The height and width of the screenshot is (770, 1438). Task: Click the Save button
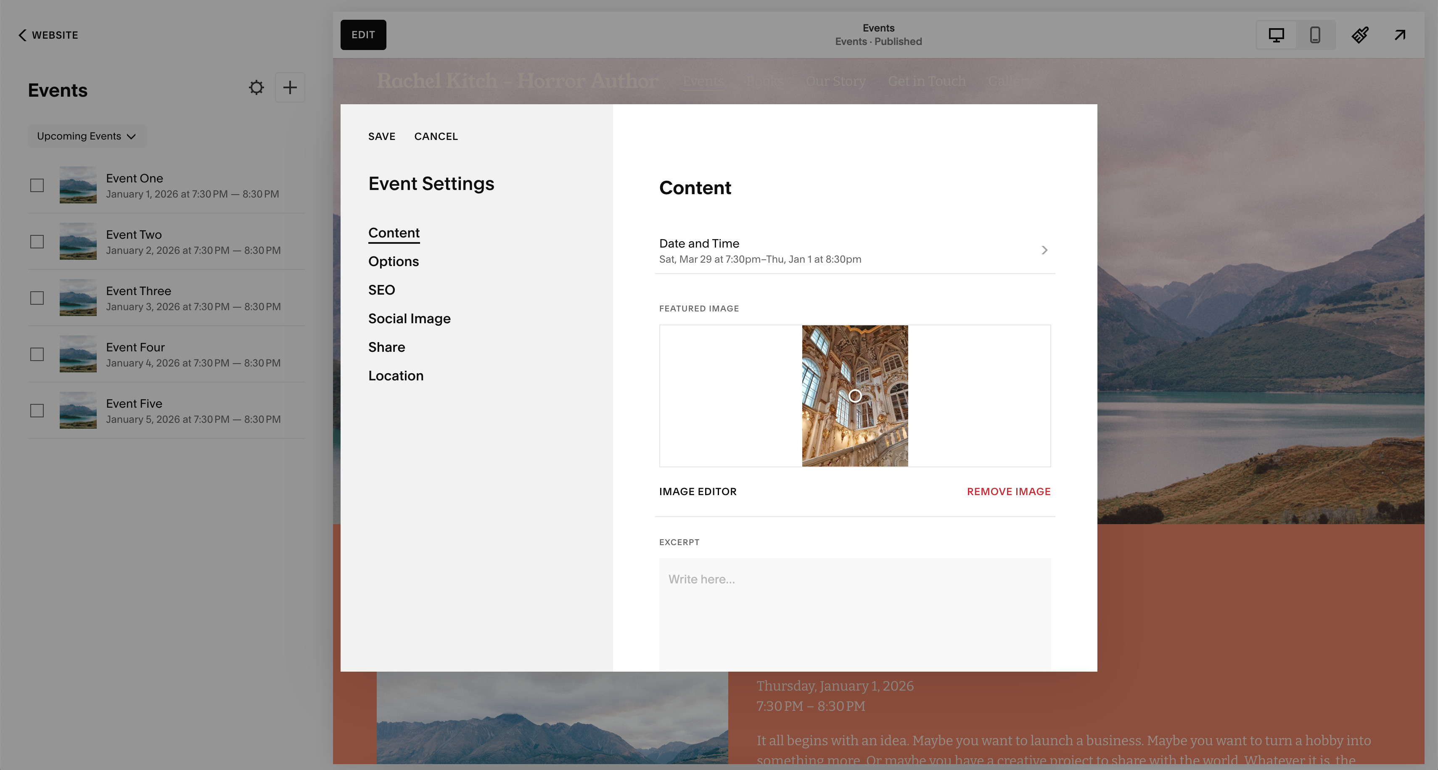click(381, 137)
